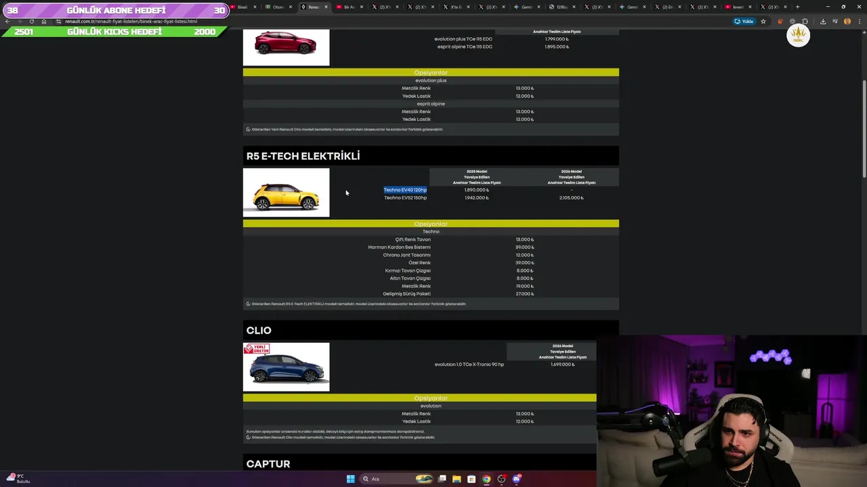The height and width of the screenshot is (487, 867).
Task: Open the Extensions puzzle icon
Action: (x=805, y=21)
